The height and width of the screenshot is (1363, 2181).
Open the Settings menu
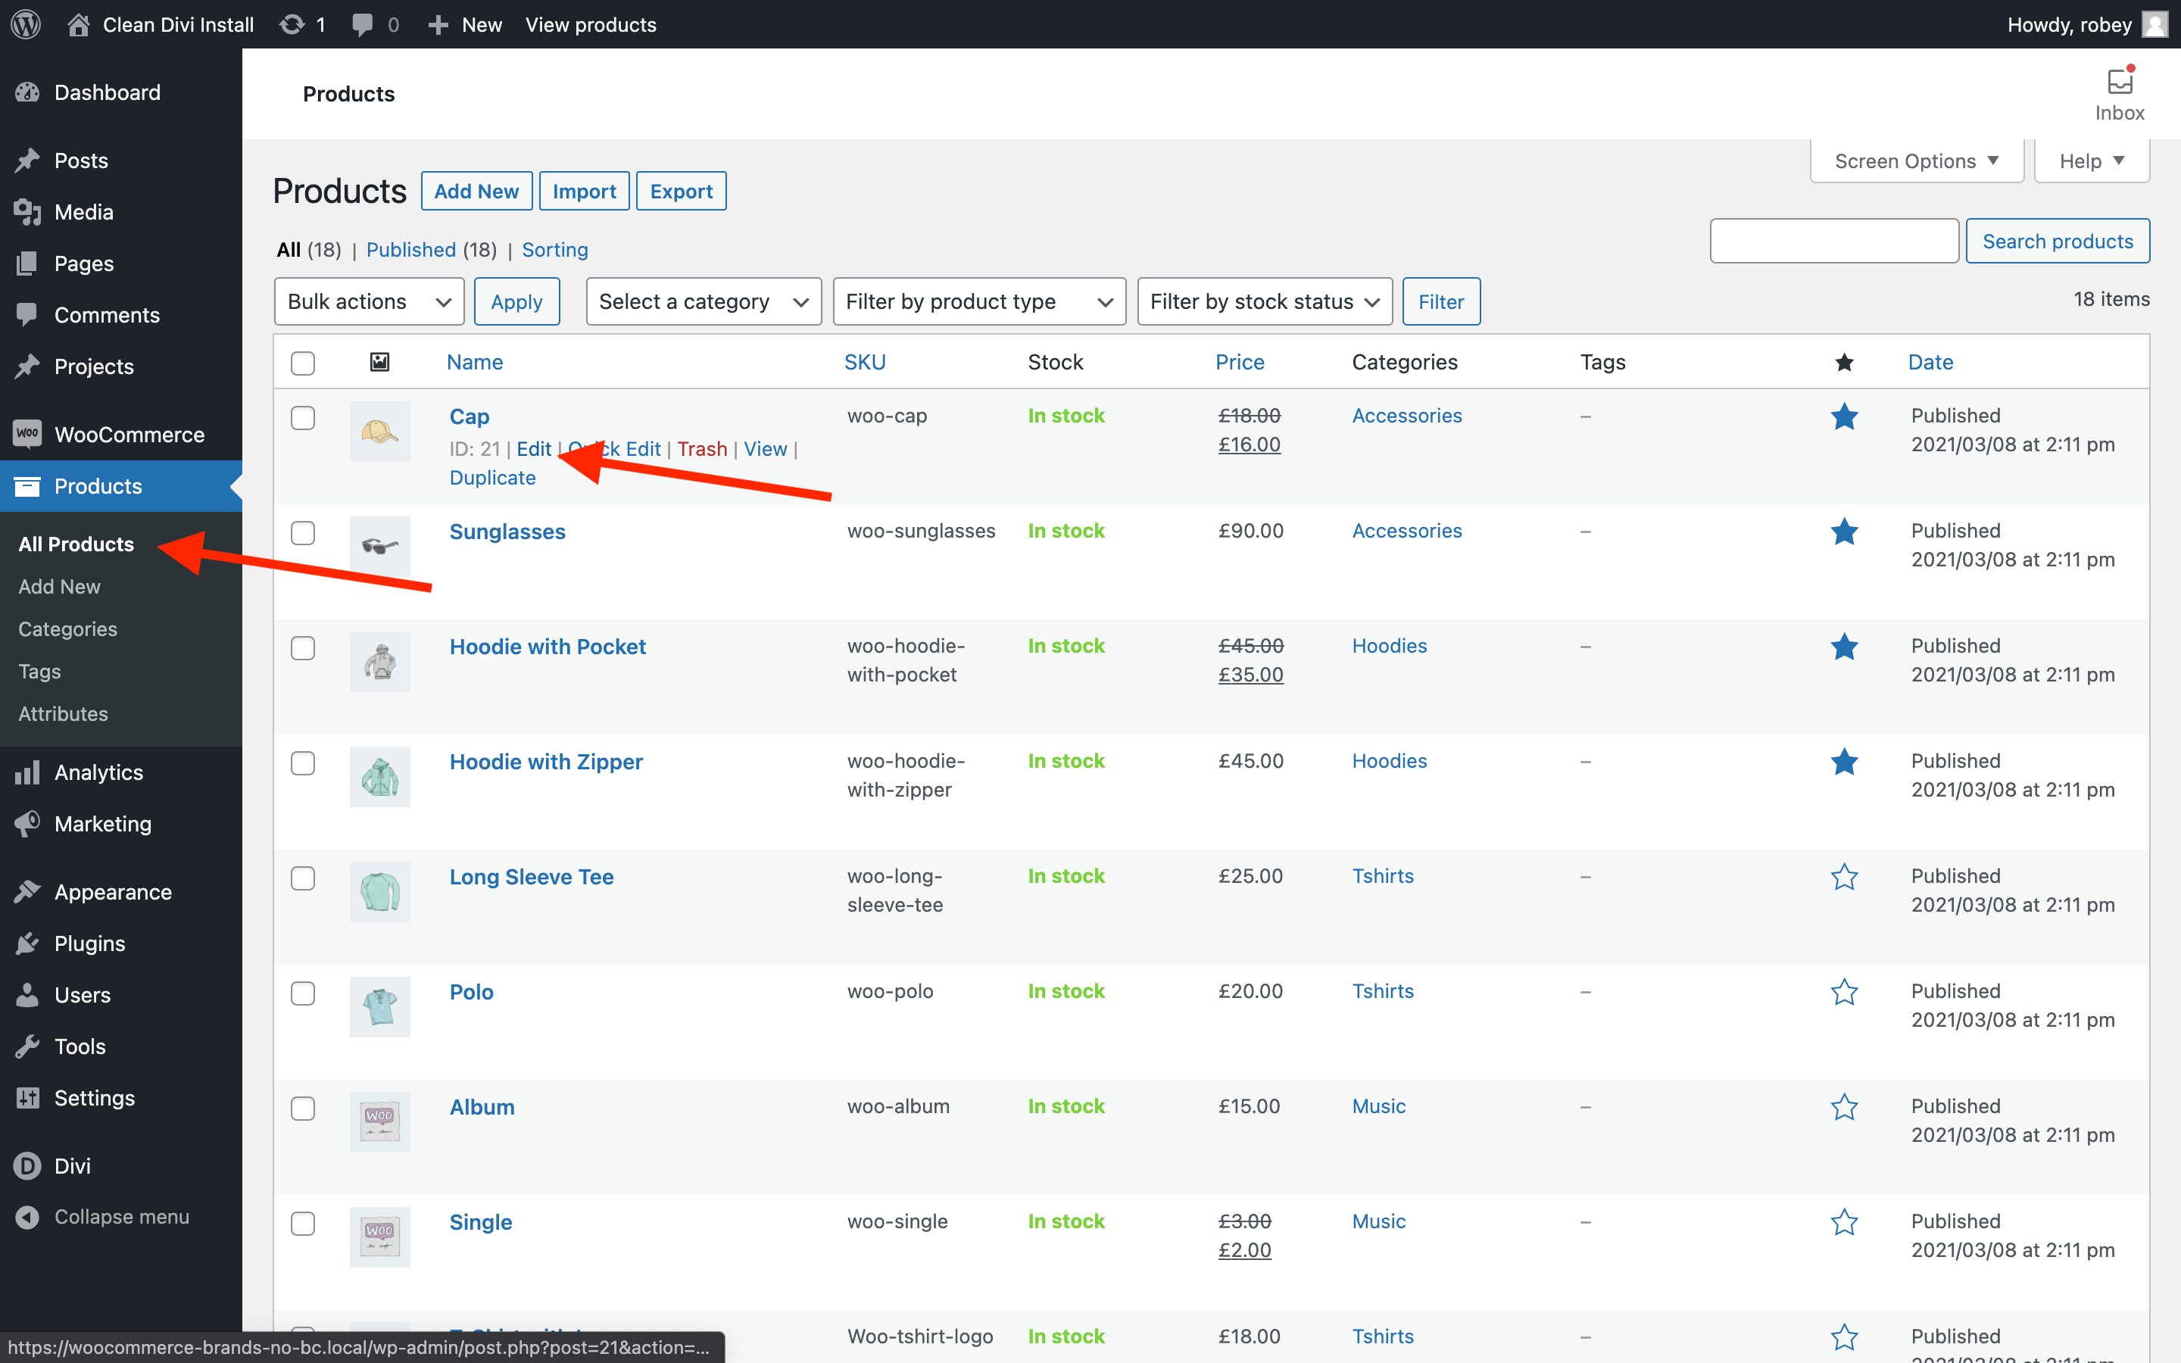tap(95, 1097)
